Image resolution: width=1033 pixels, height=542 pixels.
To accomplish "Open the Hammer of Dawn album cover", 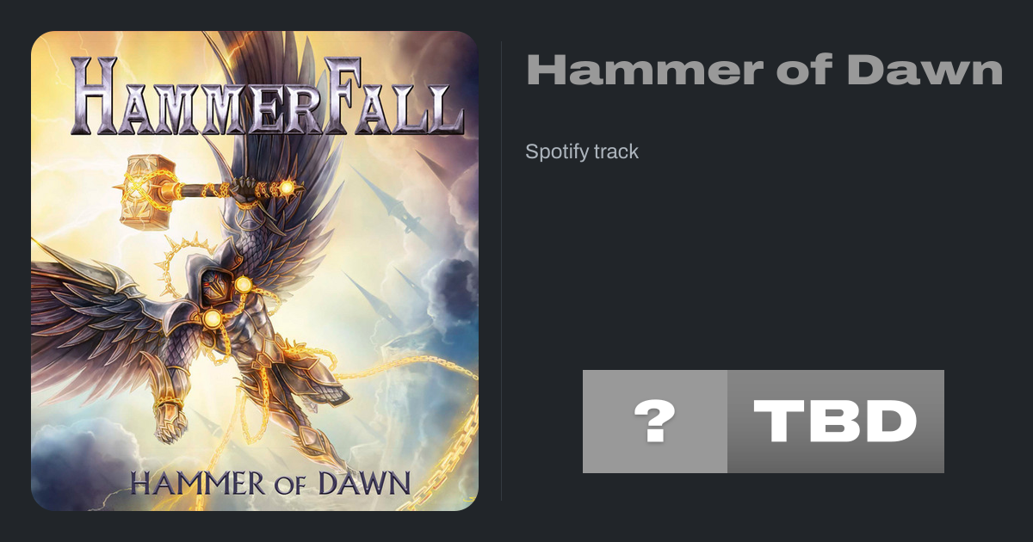I will point(255,271).
